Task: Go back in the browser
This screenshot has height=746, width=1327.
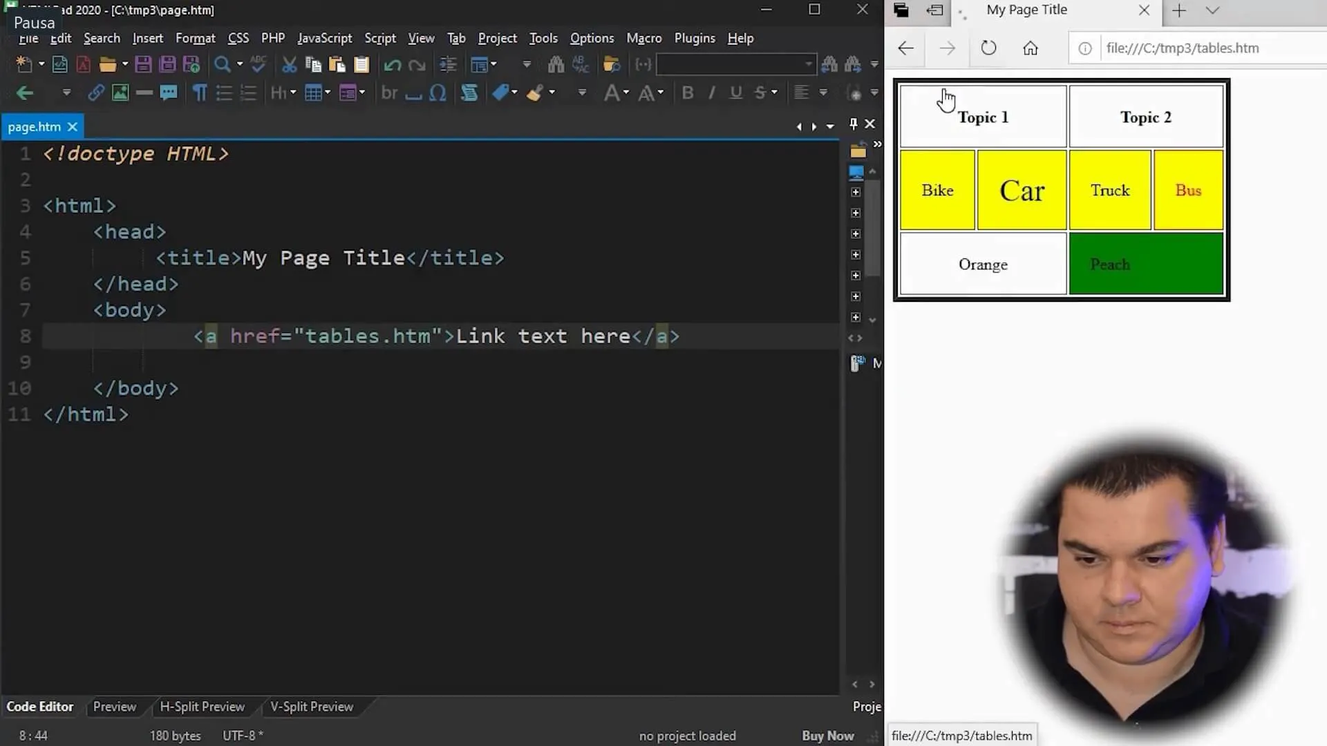Action: 905,48
